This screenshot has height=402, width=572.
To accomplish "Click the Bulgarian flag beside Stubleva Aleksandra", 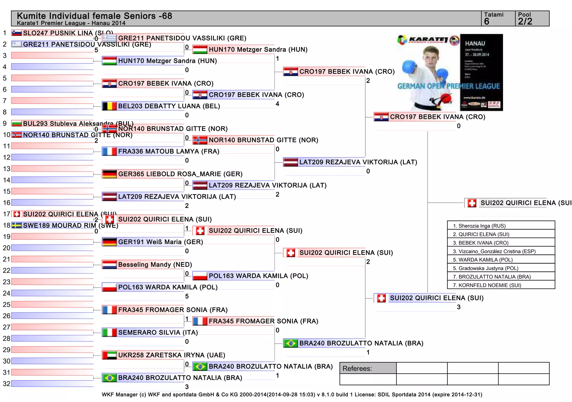I will tap(16, 123).
